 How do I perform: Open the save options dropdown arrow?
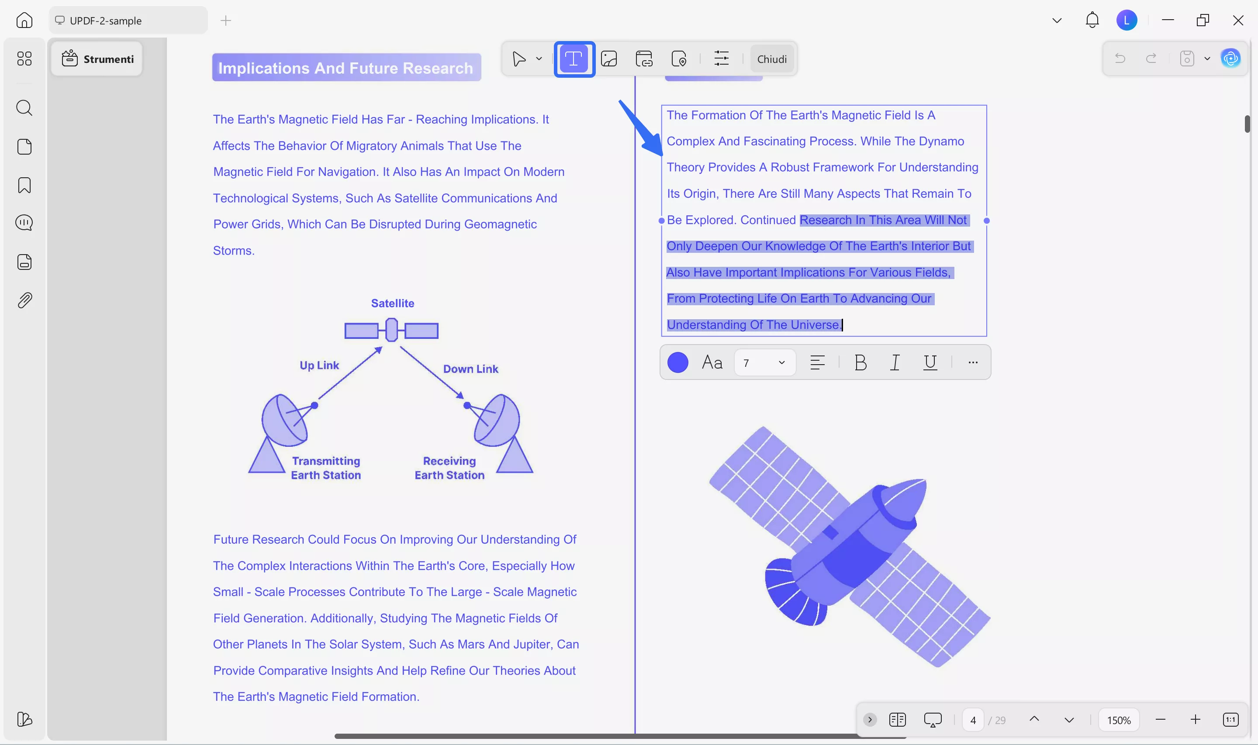click(1207, 58)
